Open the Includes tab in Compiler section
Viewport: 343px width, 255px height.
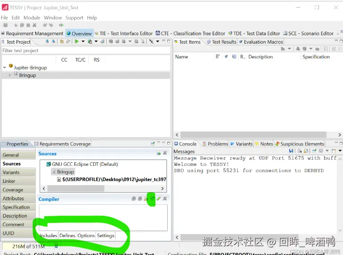[48, 235]
